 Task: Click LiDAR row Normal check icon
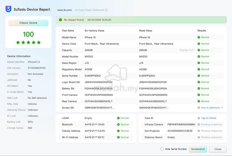[118, 118]
